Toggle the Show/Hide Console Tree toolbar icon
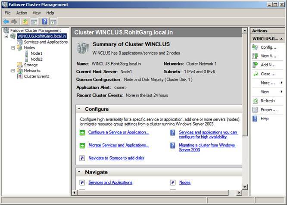Screen dimensions: 287x205 (x=34, y=22)
